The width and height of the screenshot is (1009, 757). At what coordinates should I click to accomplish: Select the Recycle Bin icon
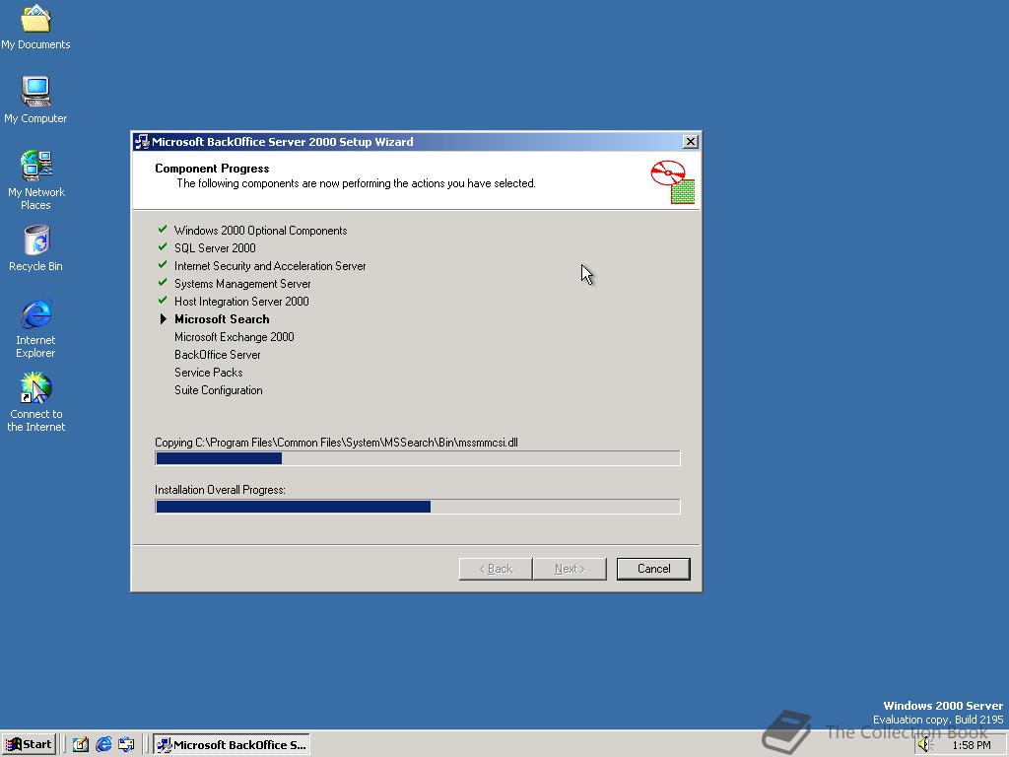pyautogui.click(x=35, y=248)
